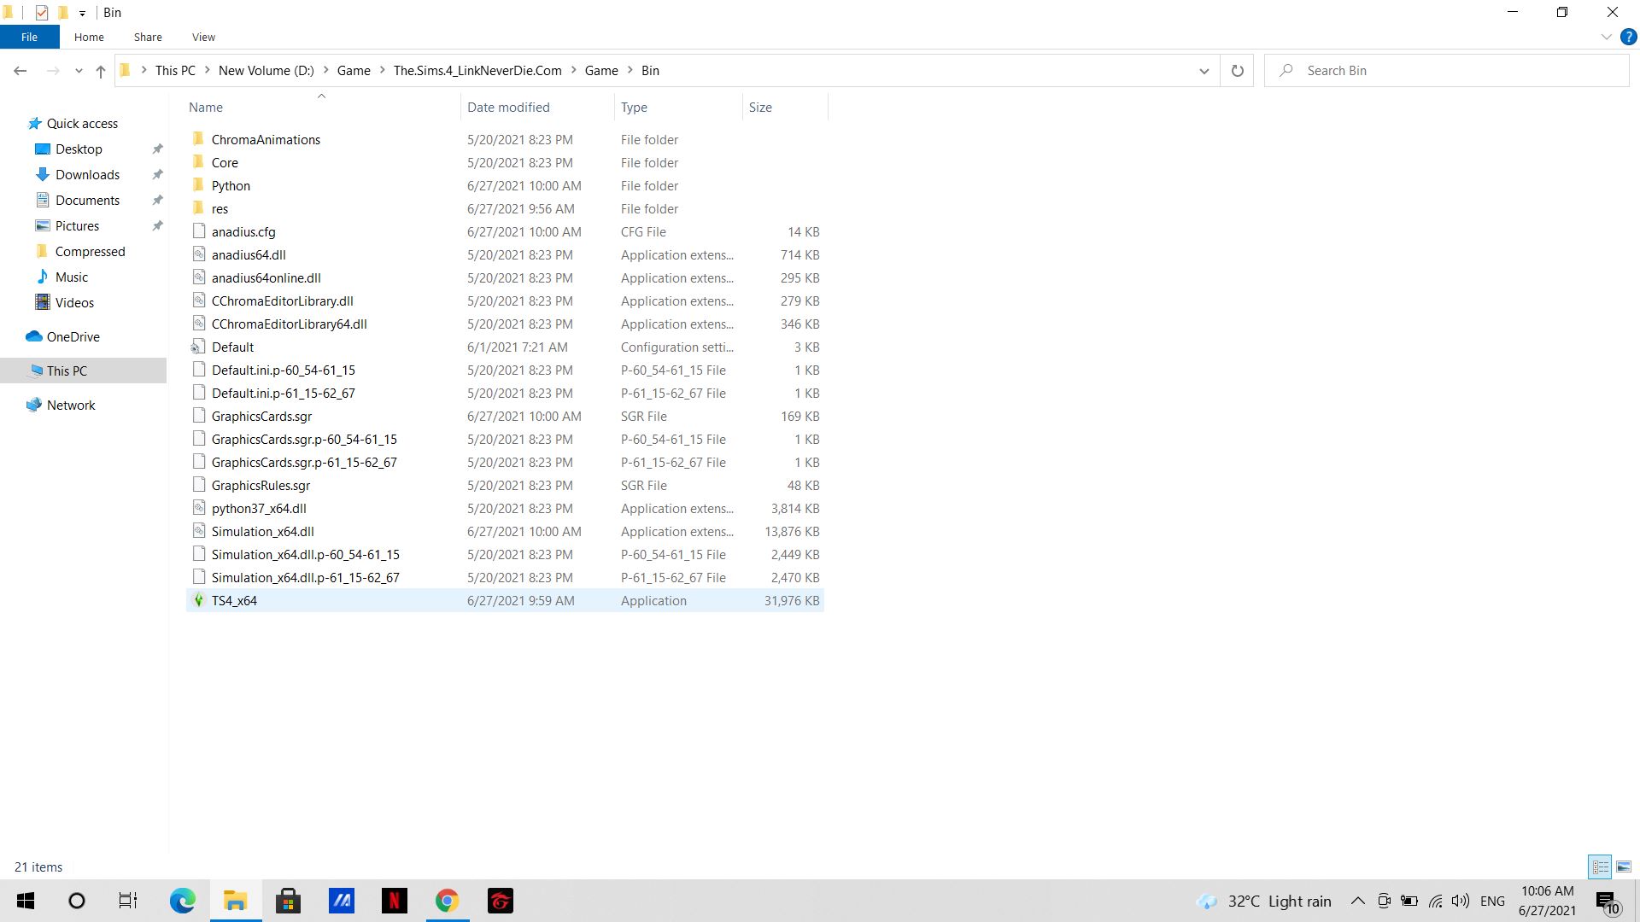This screenshot has height=922, width=1640.
Task: Open the Home ribbon tab
Action: click(89, 37)
